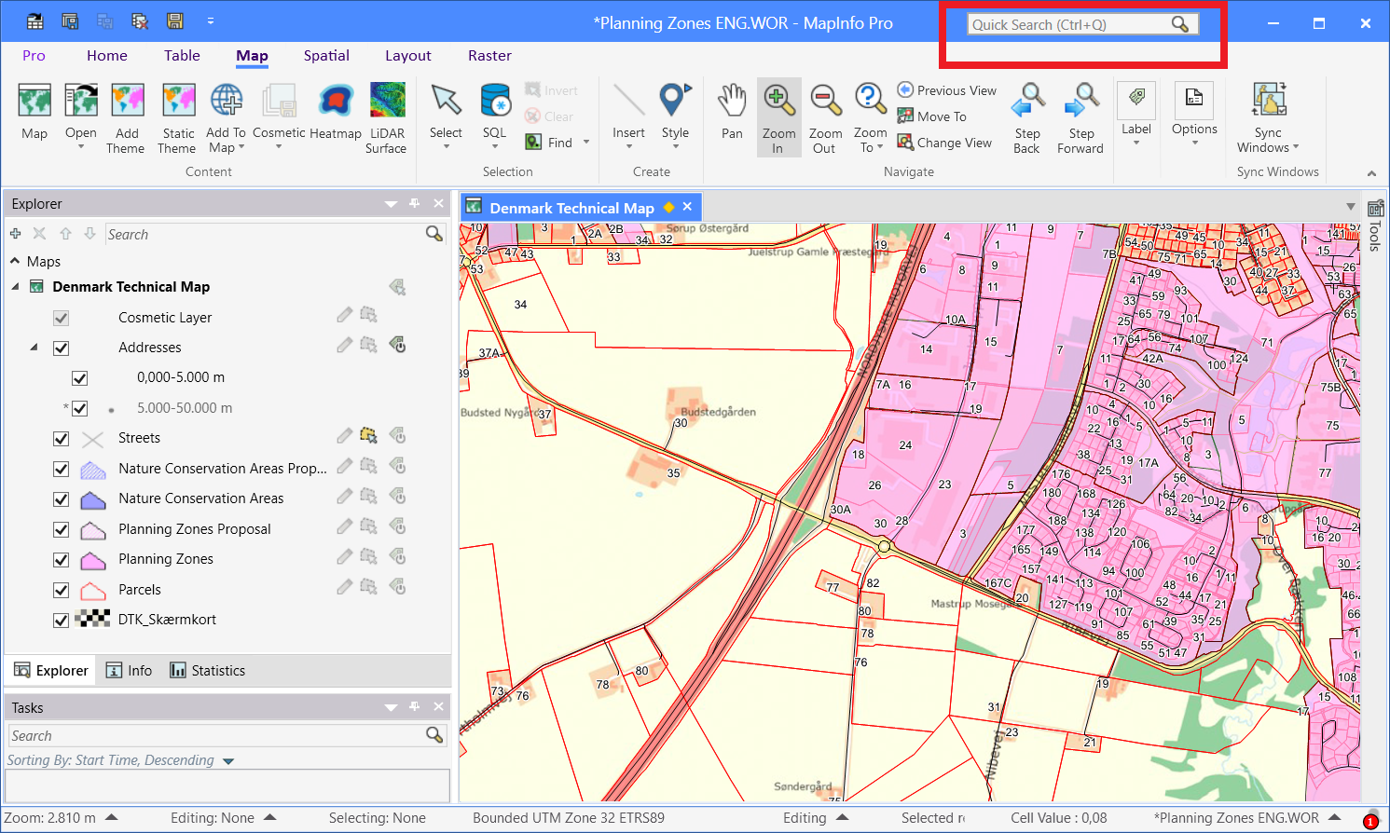Open the Statistics panel tab
This screenshot has width=1390, height=833.
click(207, 670)
